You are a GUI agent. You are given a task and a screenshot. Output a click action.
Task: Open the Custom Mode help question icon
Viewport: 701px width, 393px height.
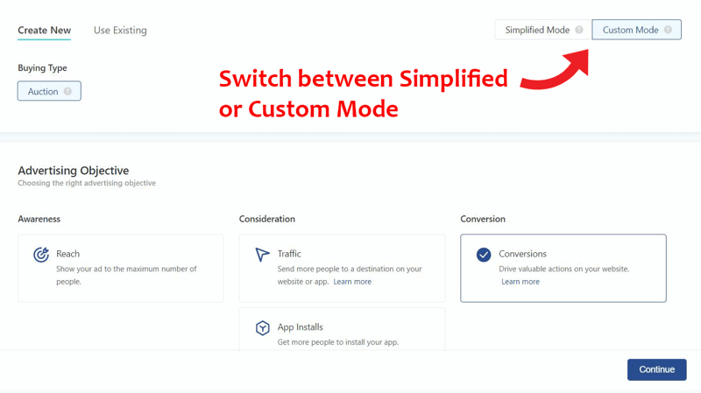pos(668,30)
